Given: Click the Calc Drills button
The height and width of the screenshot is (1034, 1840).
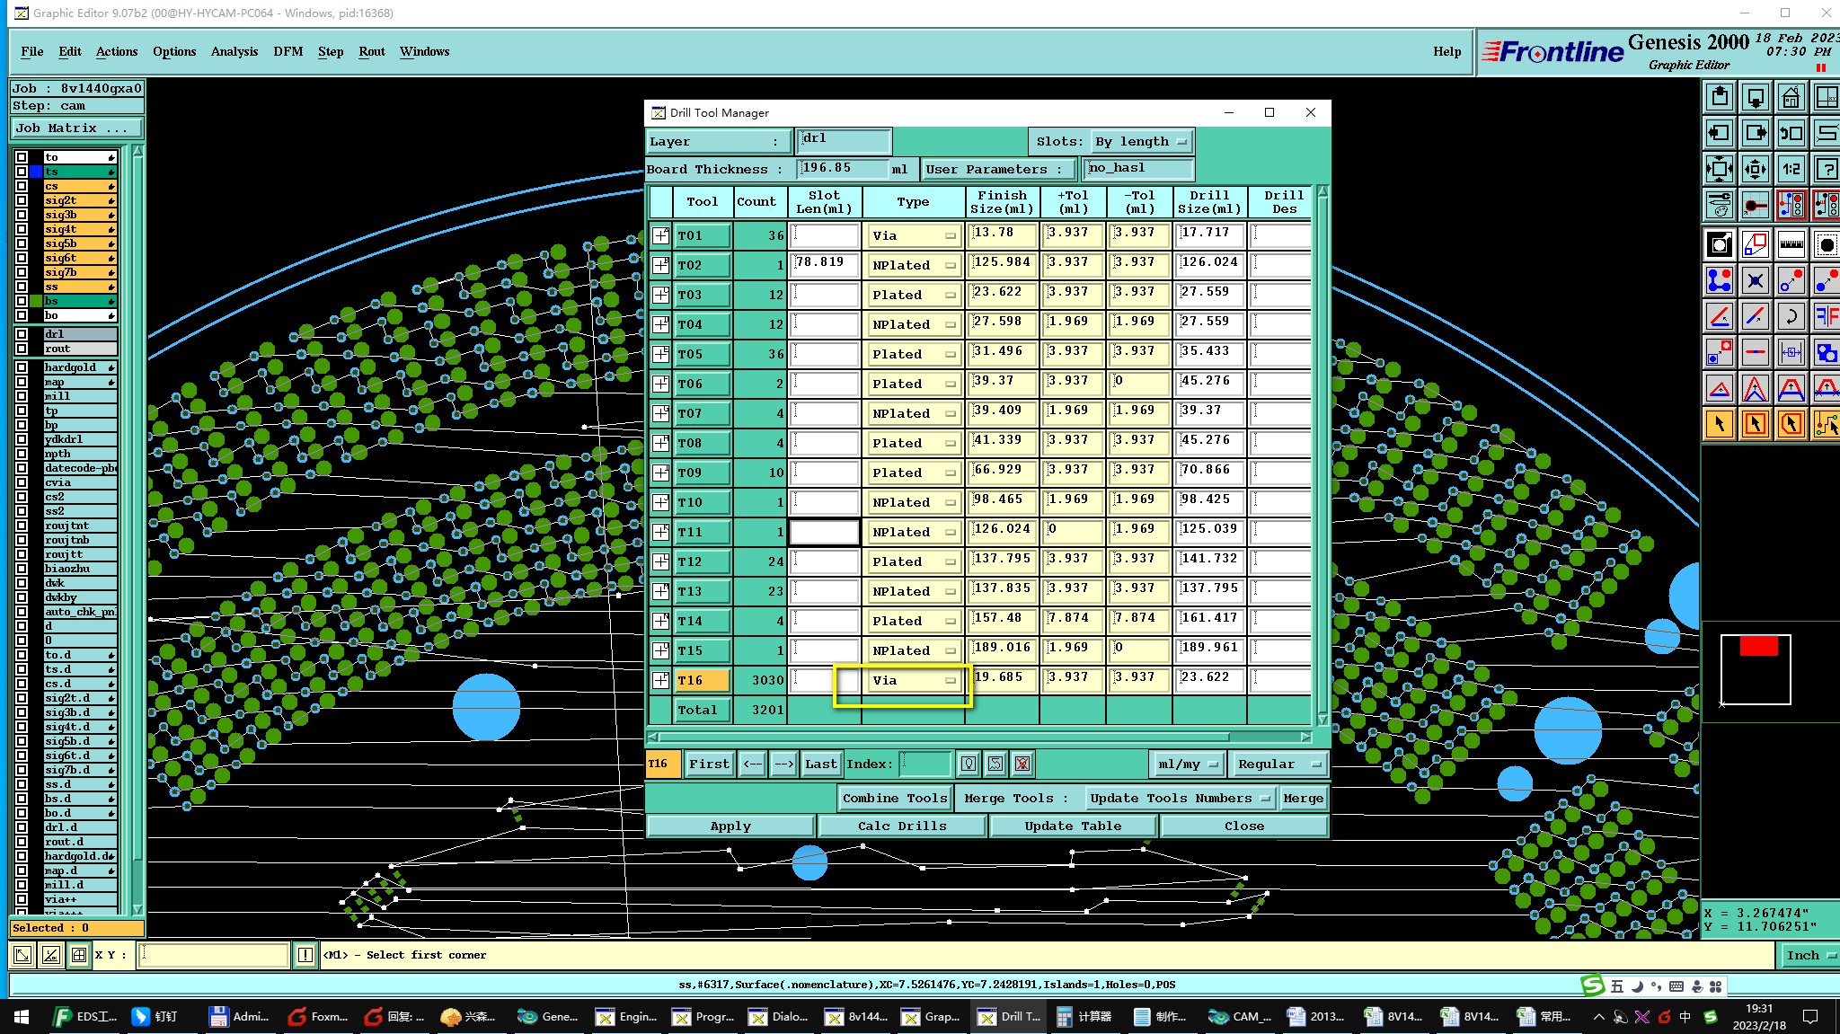Looking at the screenshot, I should 902,826.
